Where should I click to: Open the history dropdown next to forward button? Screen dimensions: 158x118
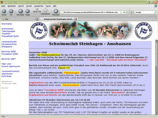(x=15, y=12)
